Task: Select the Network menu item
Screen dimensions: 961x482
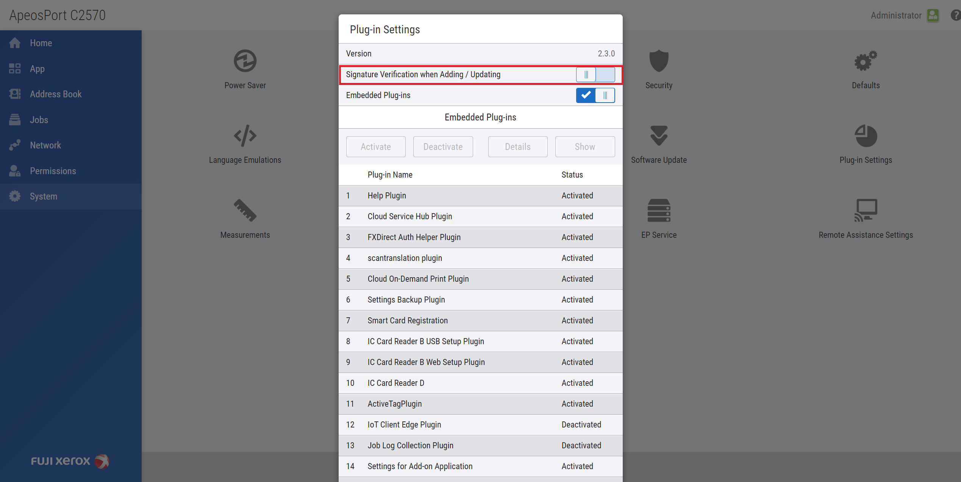Action: [45, 145]
